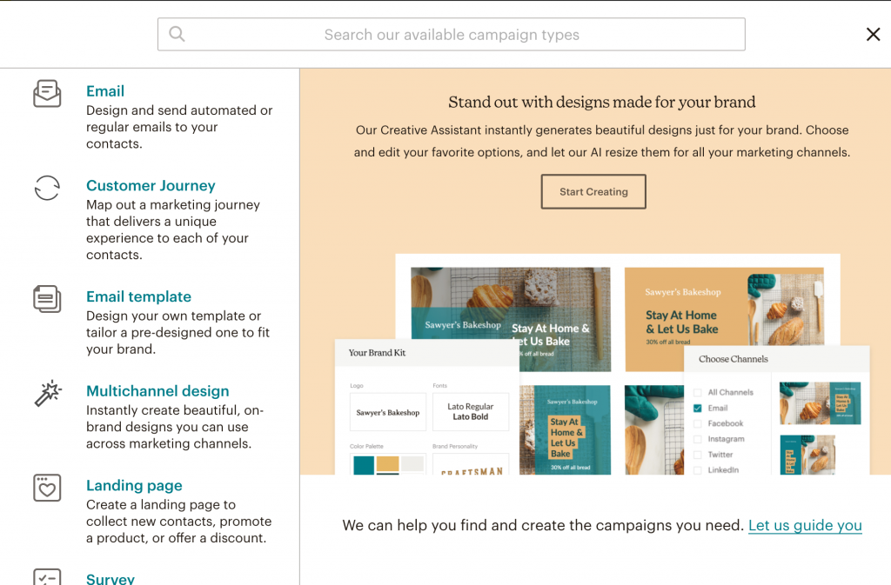This screenshot has width=891, height=585.
Task: Click the 'Your Brand Kit' title
Action: pos(377,352)
